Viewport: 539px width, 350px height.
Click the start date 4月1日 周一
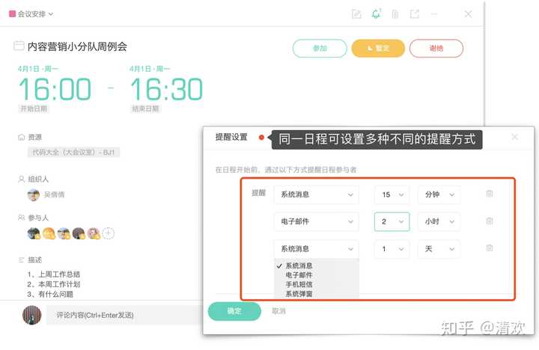[x=38, y=69]
